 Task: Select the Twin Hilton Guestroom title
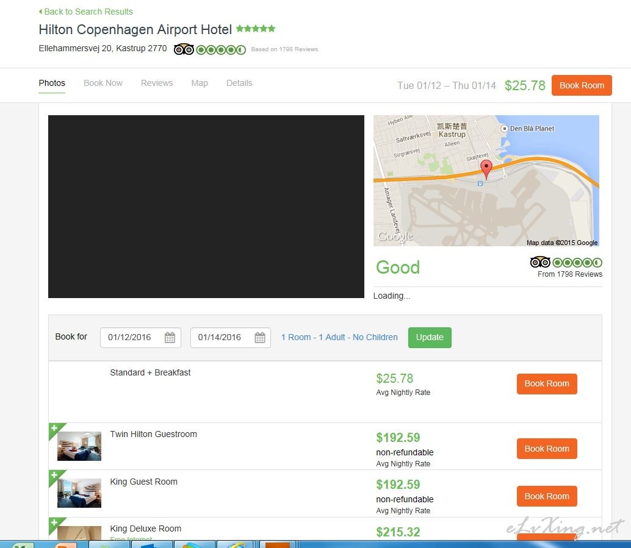[153, 434]
